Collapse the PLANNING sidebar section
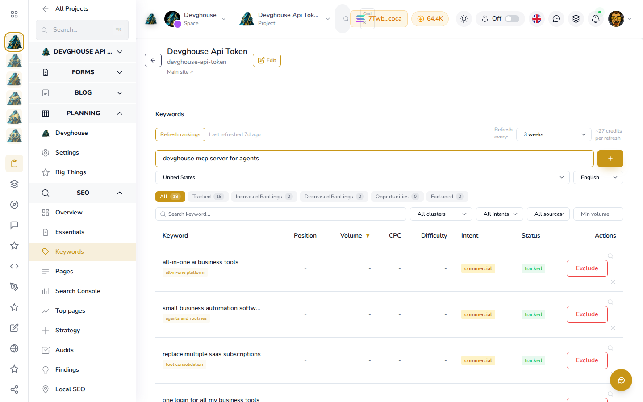The width and height of the screenshot is (643, 402). click(82, 113)
